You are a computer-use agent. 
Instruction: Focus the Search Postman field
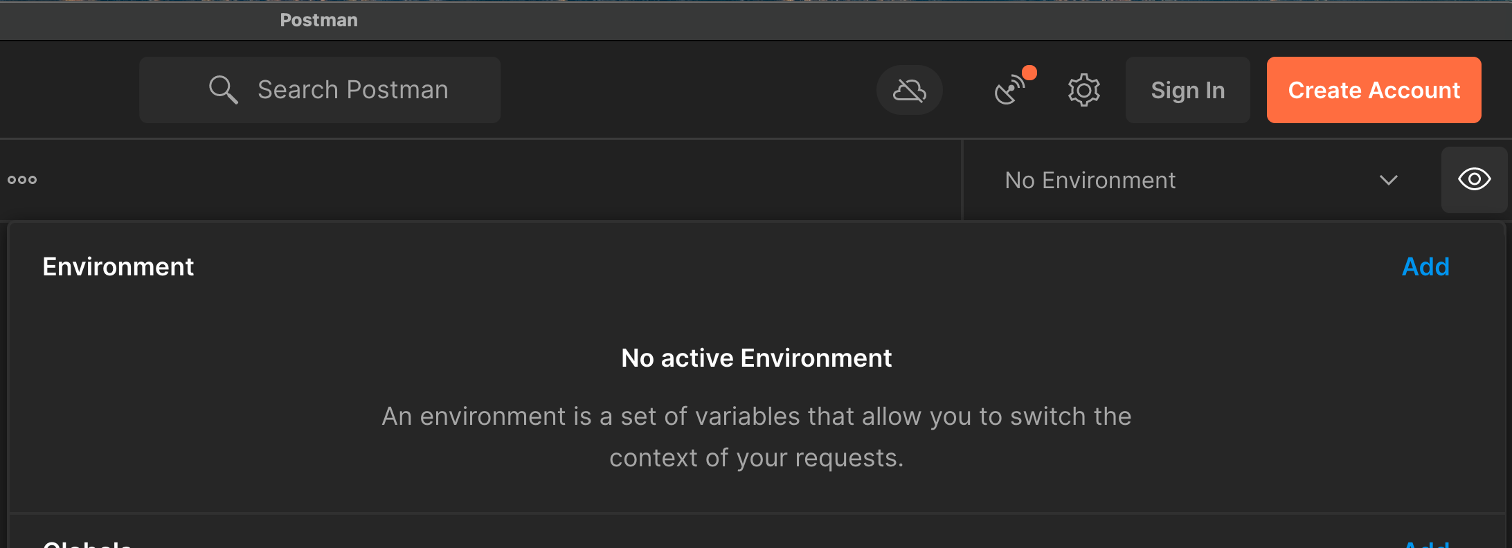point(352,90)
